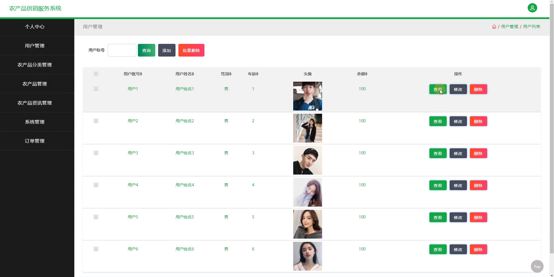Select the 用户姓名4 cell text

(x=185, y=185)
